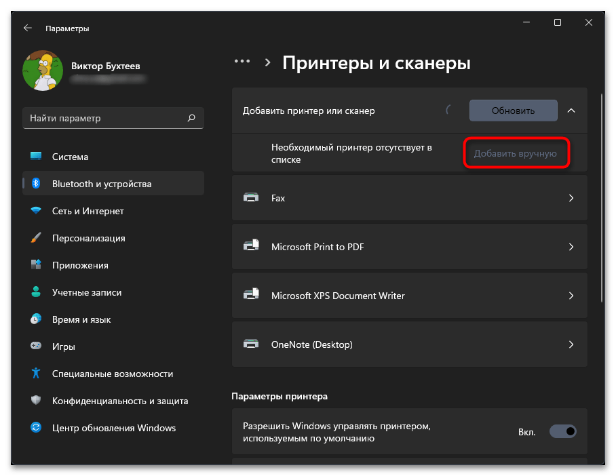616x476 pixels.
Task: Click the Сеть и Интернет Wi-Fi icon
Action: pyautogui.click(x=36, y=210)
